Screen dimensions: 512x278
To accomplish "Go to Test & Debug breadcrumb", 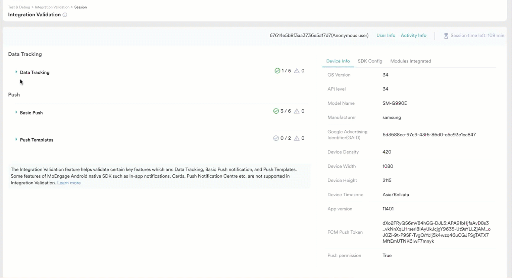I will [x=19, y=7].
